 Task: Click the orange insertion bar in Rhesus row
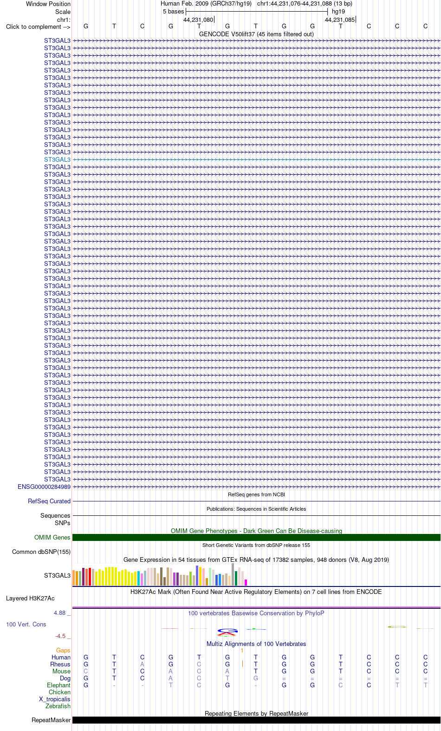[242, 664]
